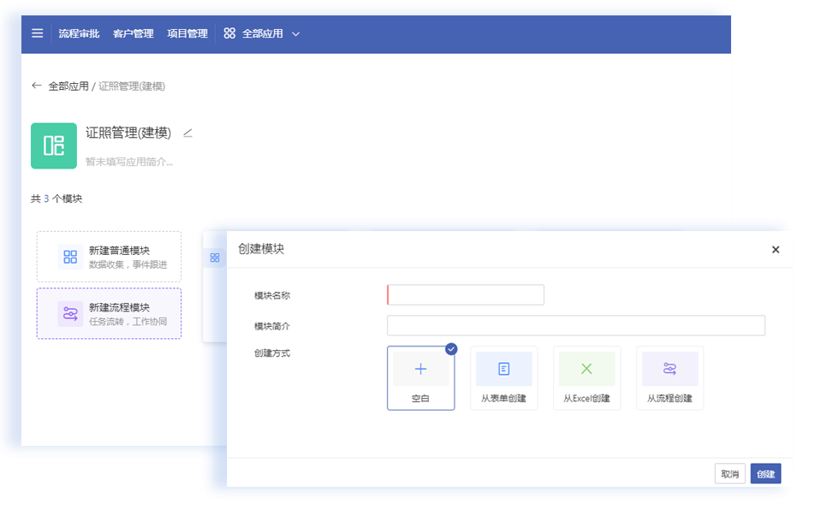Click the 模块简介 label
The height and width of the screenshot is (510, 815).
272,326
